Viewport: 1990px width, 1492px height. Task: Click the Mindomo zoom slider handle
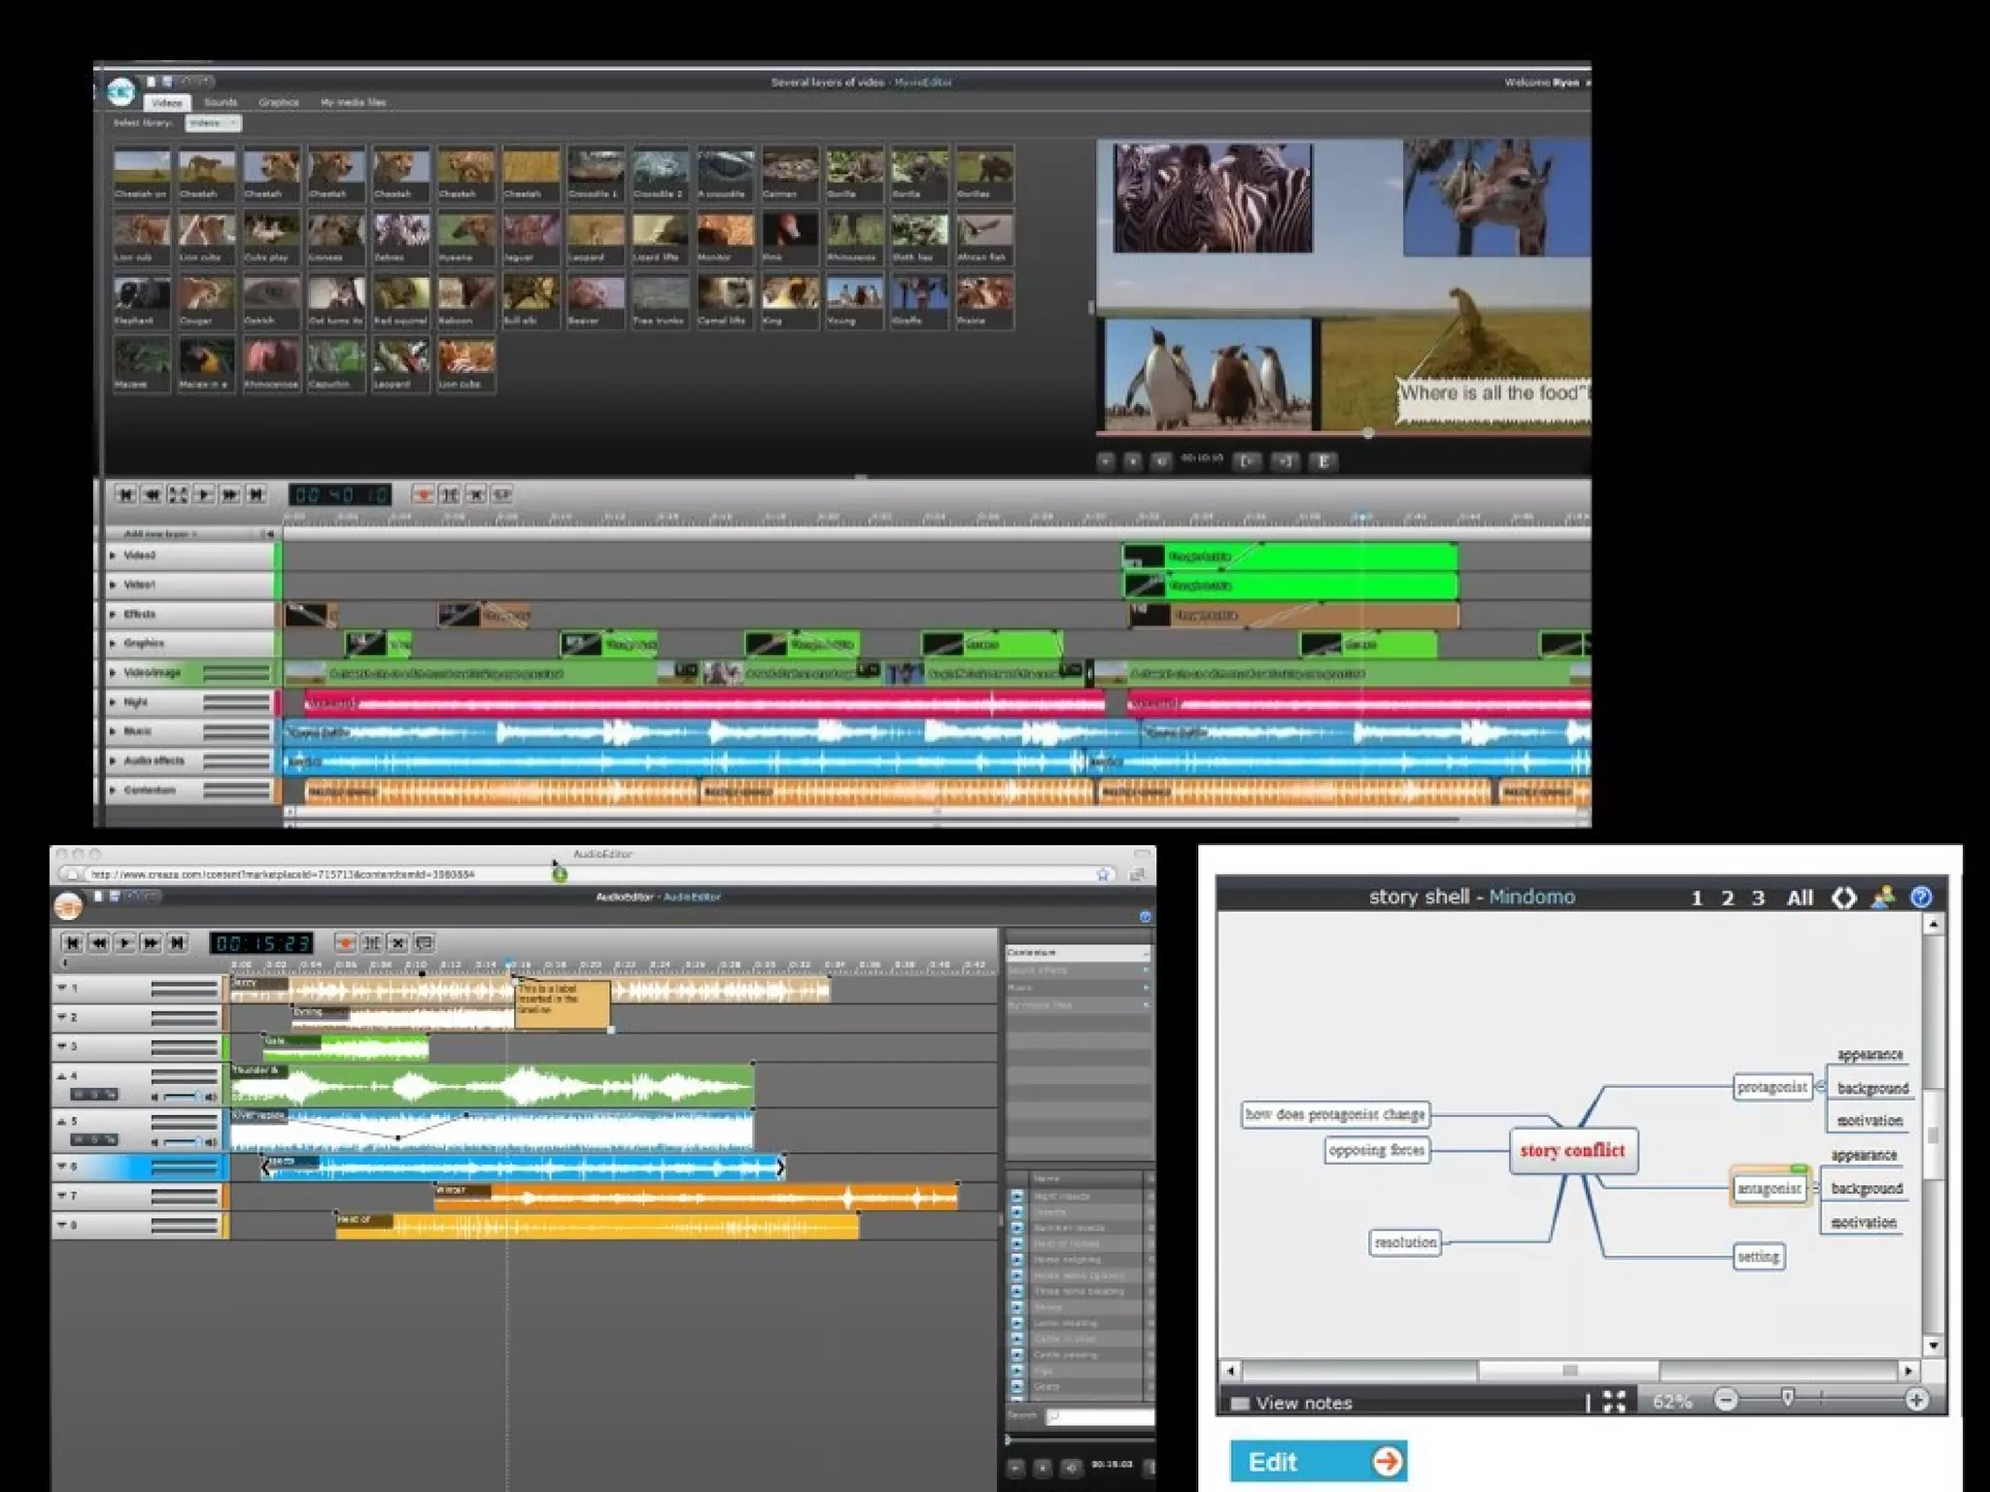(1787, 1397)
